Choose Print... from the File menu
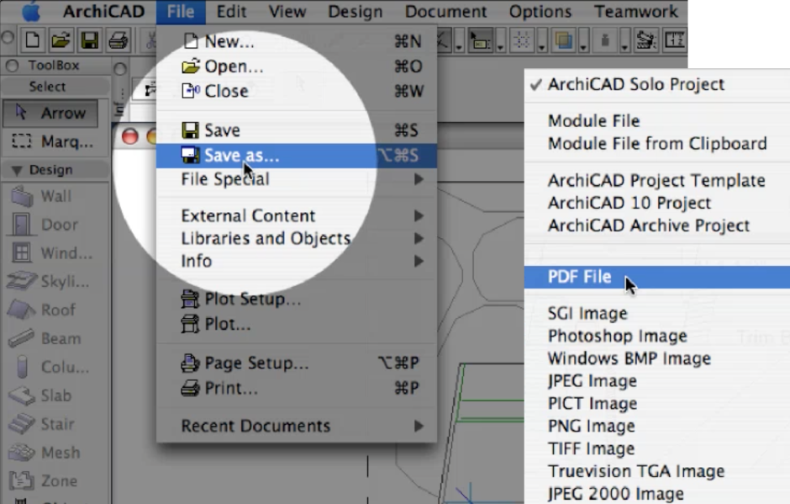Image resolution: width=790 pixels, height=504 pixels. tap(296, 388)
